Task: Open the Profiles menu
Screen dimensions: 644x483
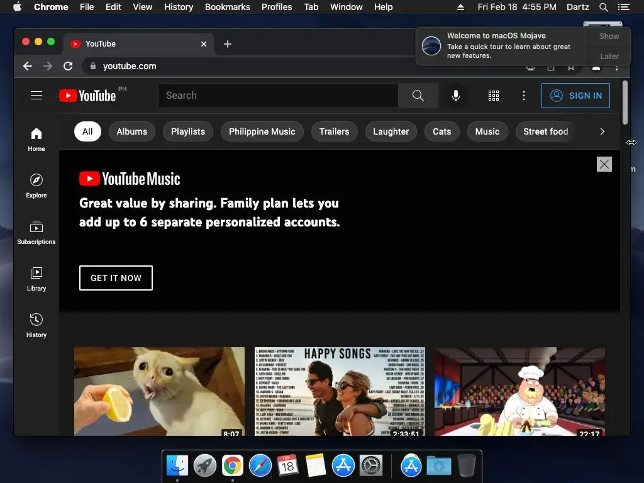Action: (x=277, y=7)
